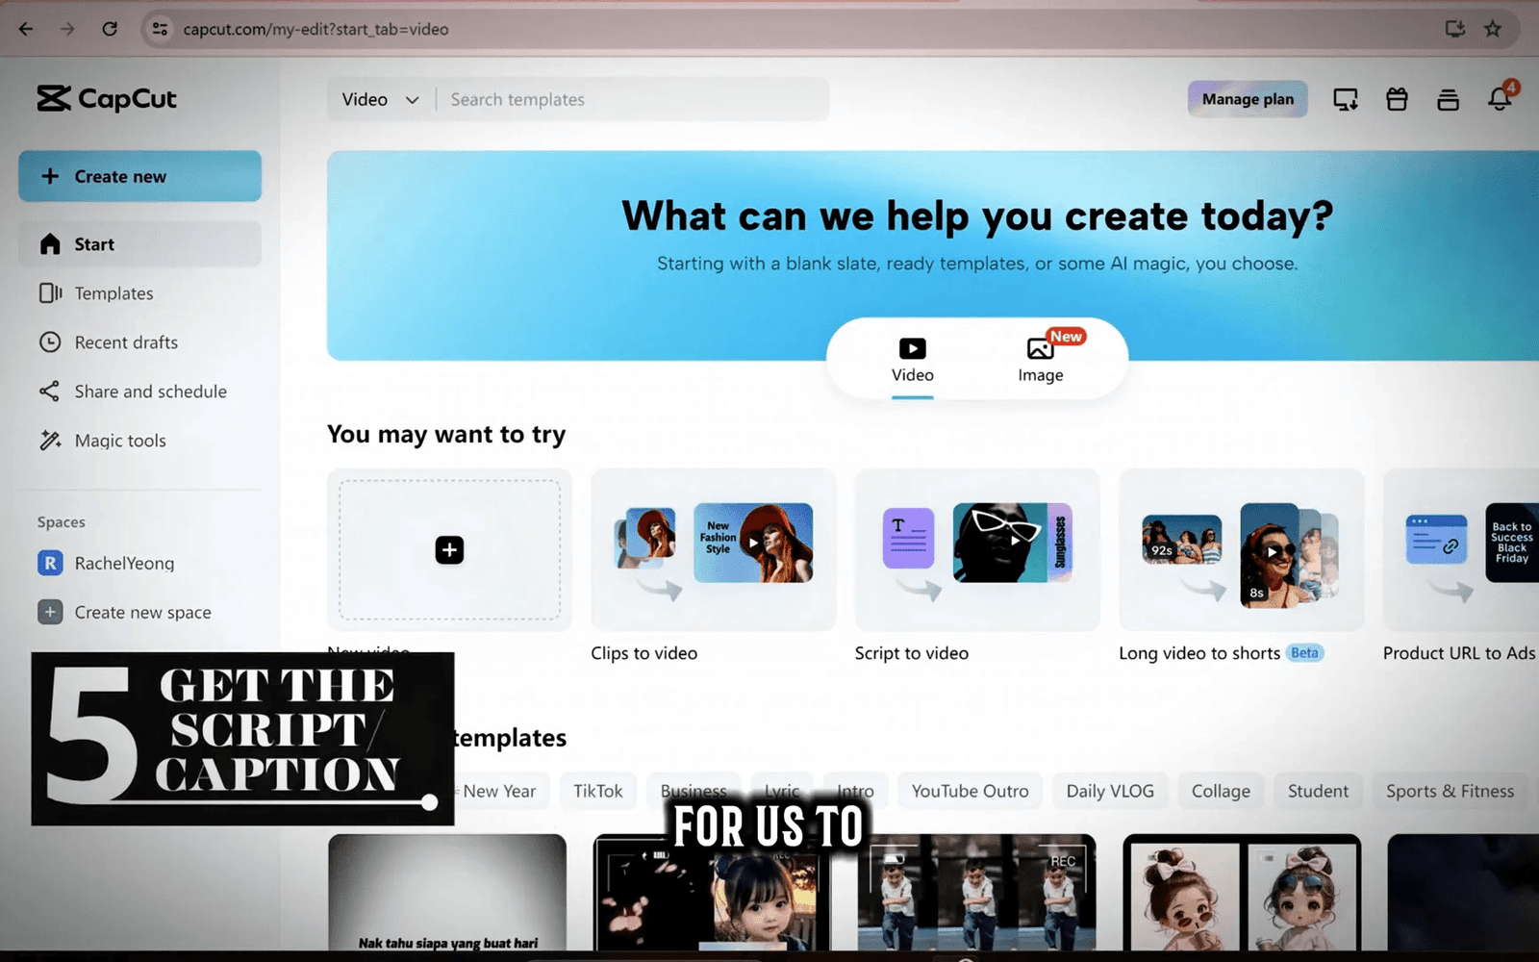Open site information icon in address bar
Image resolution: width=1539 pixels, height=962 pixels.
pos(160,29)
